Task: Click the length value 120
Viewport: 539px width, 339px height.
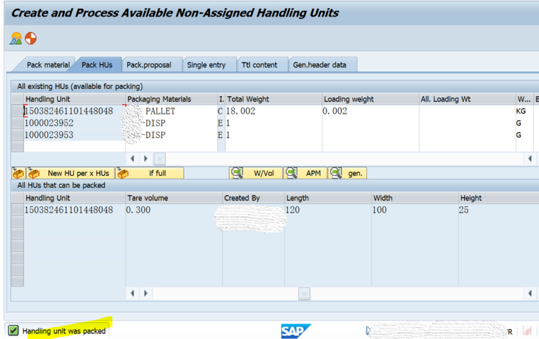Action: [293, 210]
